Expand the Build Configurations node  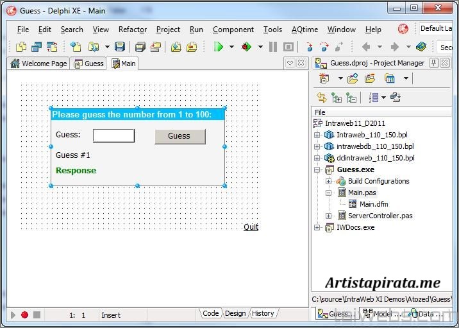328,181
